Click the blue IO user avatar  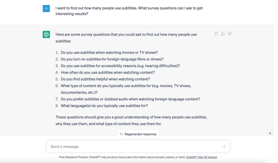46,8
